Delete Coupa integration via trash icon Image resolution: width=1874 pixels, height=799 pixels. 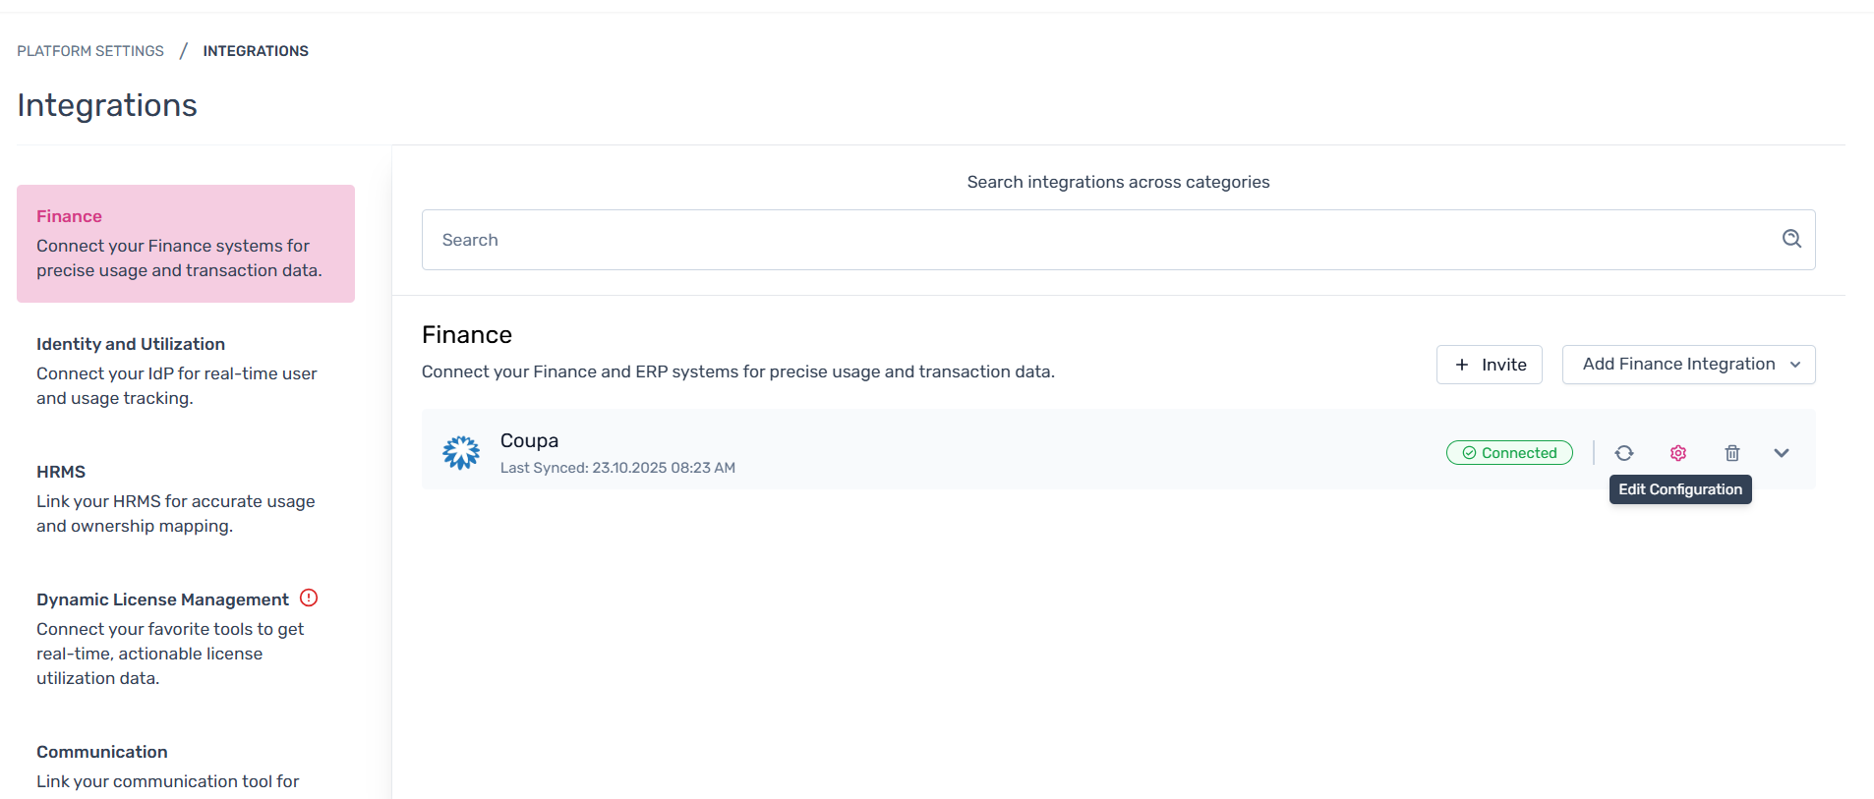(1732, 453)
